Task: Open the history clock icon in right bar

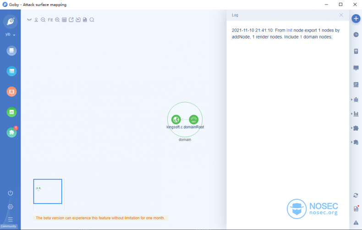Action: 356,35
